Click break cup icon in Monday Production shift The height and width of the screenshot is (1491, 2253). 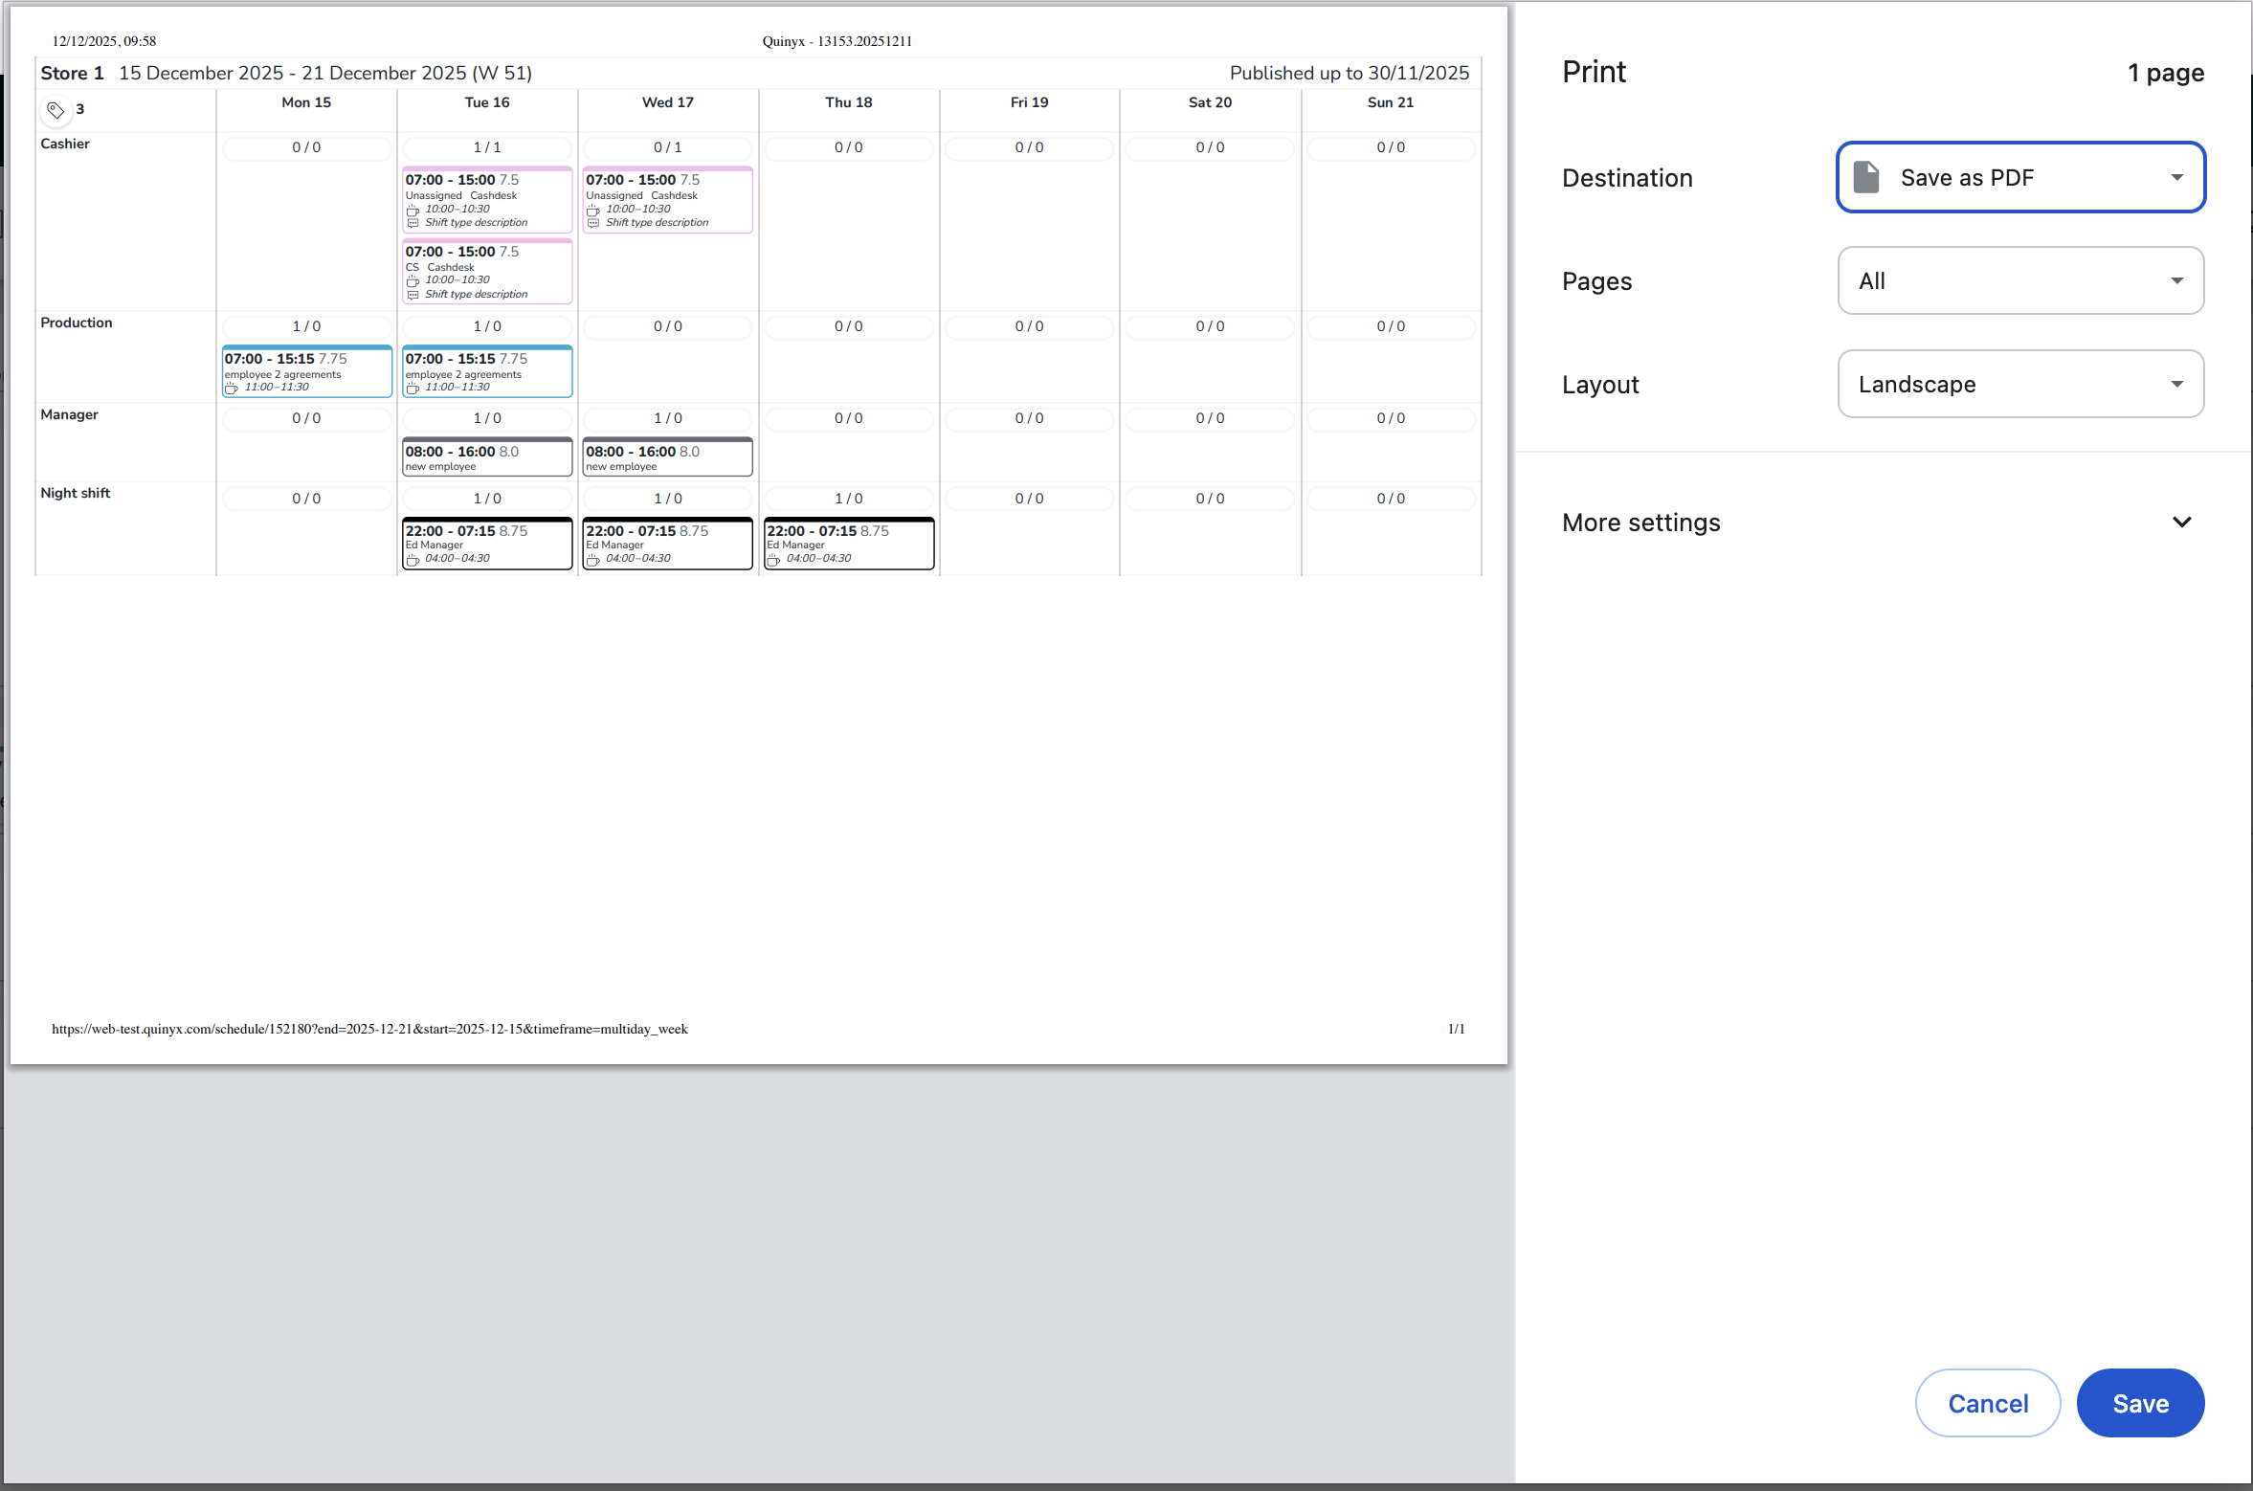232,388
